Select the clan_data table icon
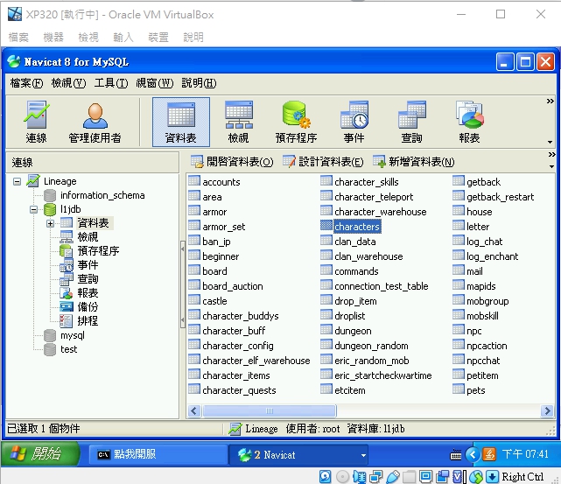Screen dimensions: 561x484 point(326,241)
